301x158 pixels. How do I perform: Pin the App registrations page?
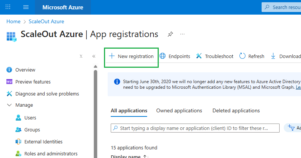[170, 34]
